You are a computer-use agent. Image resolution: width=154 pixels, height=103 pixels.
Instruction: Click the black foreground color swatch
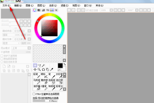[x=60, y=66]
